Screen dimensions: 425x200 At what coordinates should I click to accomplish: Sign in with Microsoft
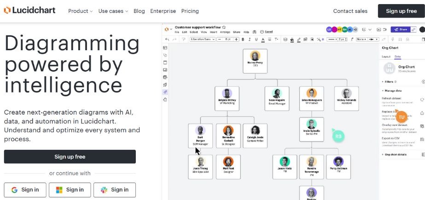click(70, 190)
